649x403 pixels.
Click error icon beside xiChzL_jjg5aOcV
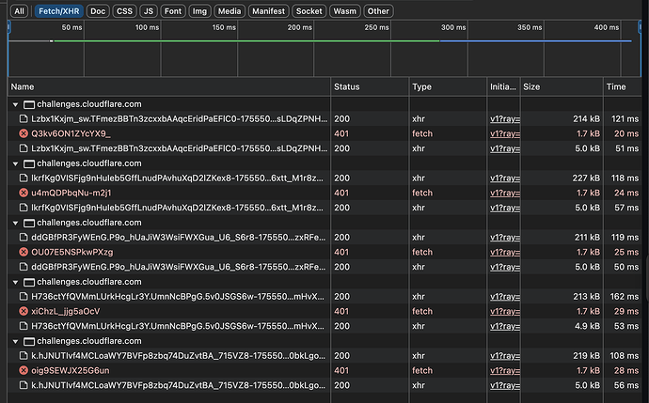24,311
